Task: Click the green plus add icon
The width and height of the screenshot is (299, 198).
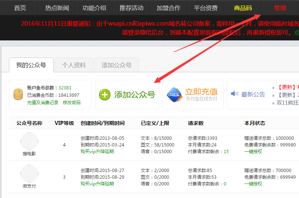Action: coord(105,95)
